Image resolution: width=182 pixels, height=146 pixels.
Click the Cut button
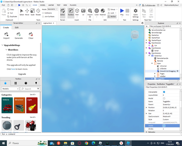tap(10, 13)
